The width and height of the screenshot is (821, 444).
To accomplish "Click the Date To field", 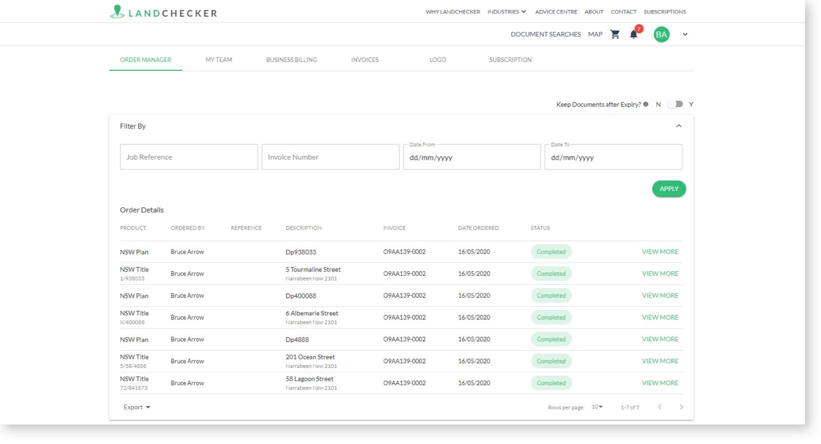I will point(613,157).
